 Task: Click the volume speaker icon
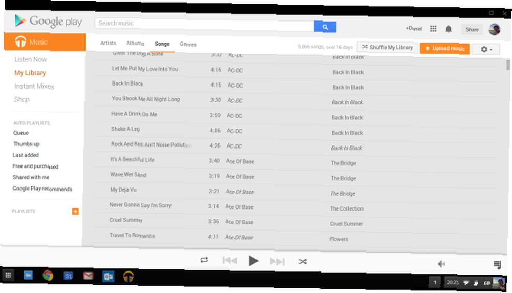pos(441,264)
